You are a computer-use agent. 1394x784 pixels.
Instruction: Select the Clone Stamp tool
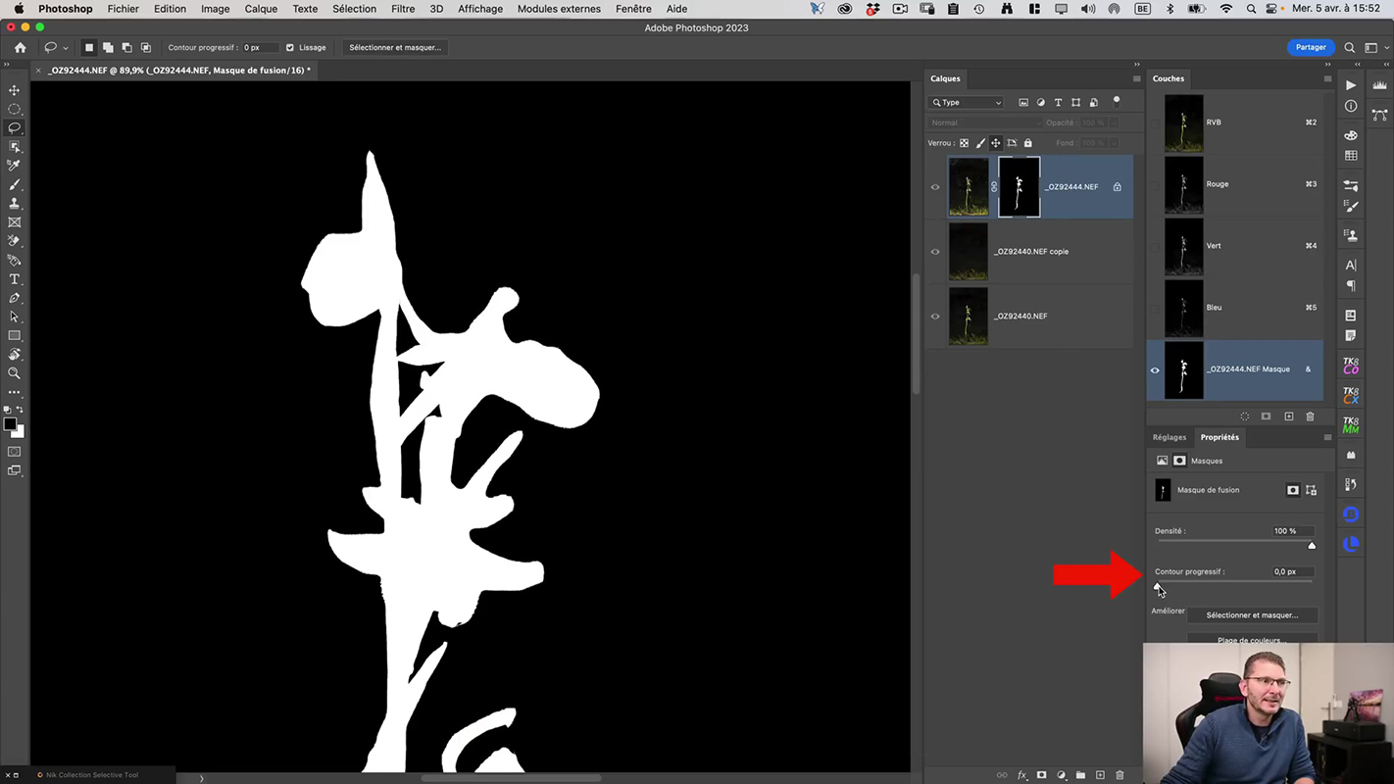(x=14, y=204)
